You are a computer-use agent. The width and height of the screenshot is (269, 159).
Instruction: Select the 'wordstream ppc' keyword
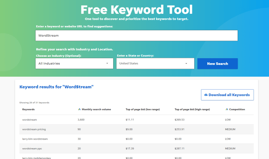click(x=32, y=149)
